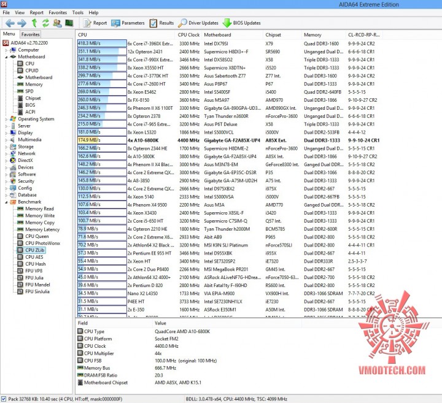Click the Forward arrow toolbar icon

21,23
